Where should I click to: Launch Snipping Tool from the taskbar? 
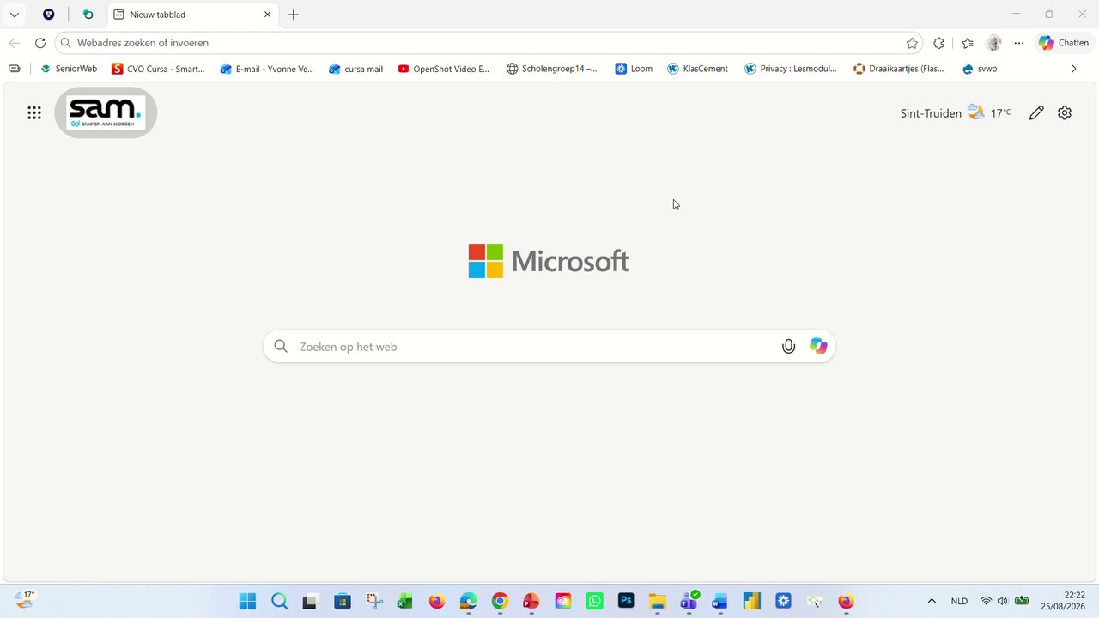(373, 601)
